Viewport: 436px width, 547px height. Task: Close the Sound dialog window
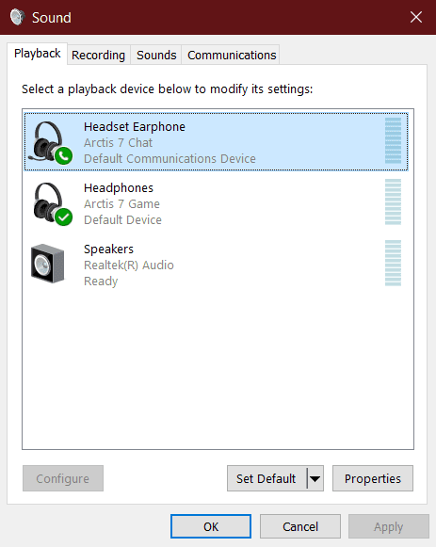point(416,17)
